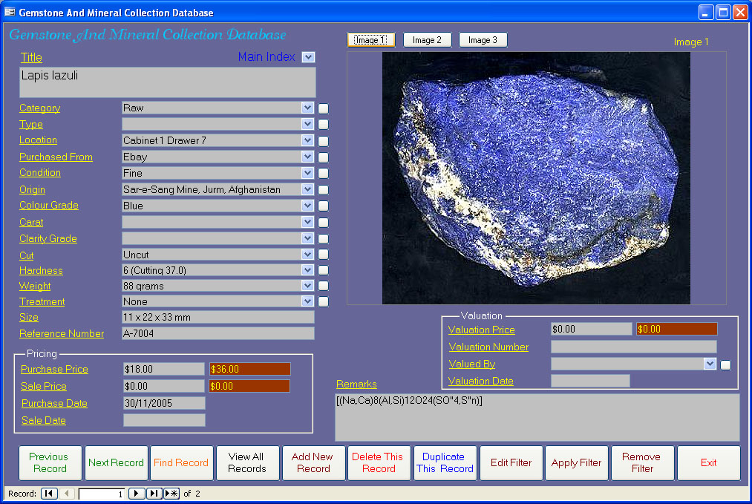Enable the checkbox beside Valued By
Screen dimensions: 752x504
[x=725, y=365]
